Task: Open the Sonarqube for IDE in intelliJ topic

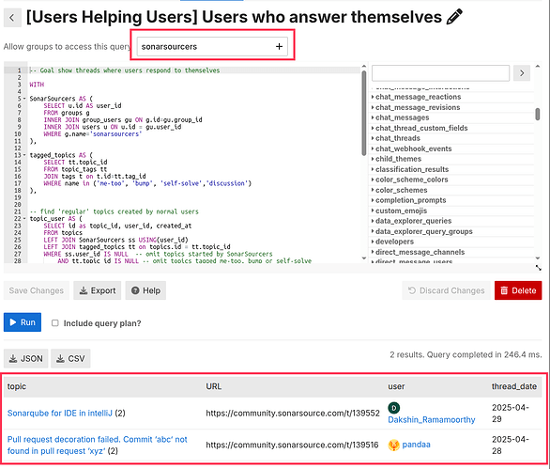Action: 60,414
